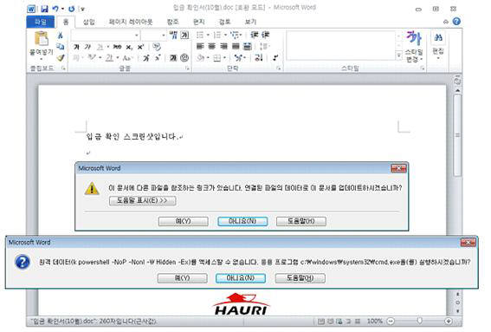Click the align right icon
Image resolution: width=491 pixels, height=332 pixels.
point(223,47)
